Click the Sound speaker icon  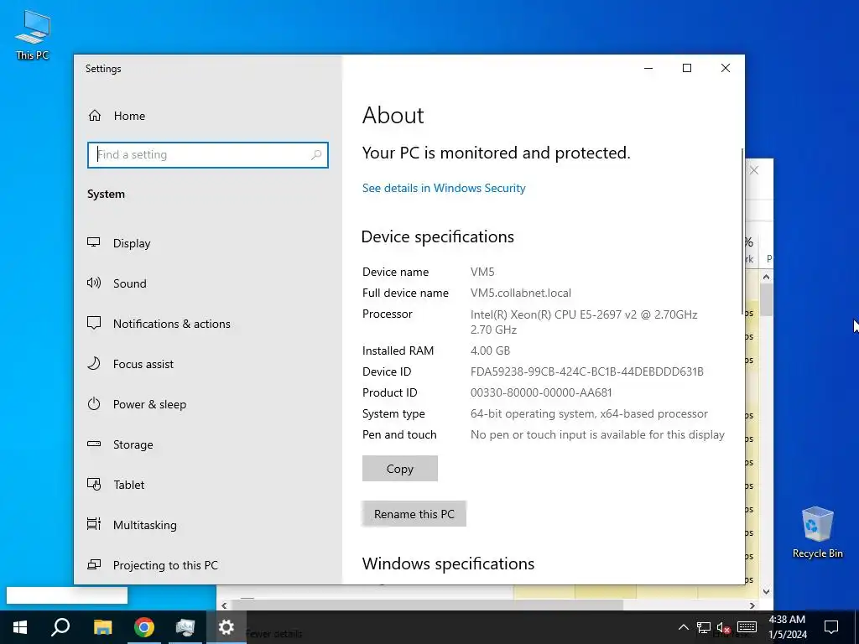(x=94, y=283)
